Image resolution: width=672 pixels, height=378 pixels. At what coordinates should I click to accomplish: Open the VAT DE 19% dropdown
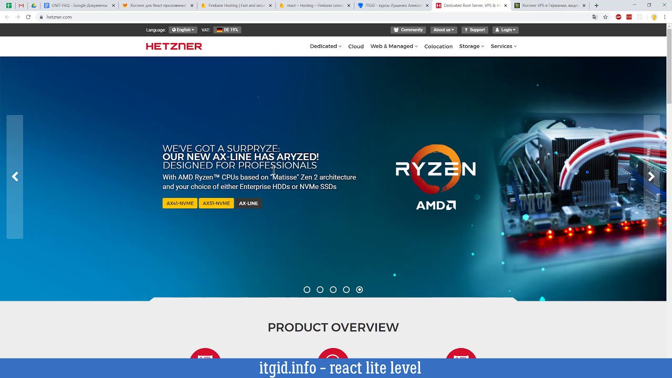coord(227,30)
